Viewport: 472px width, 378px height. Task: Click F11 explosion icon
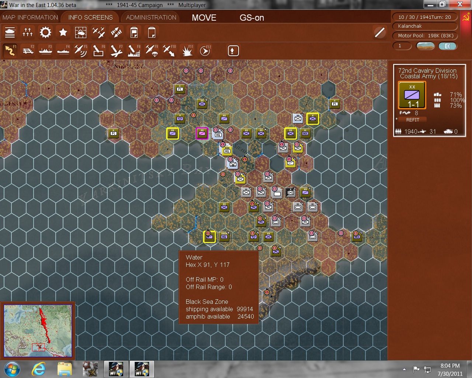click(187, 51)
